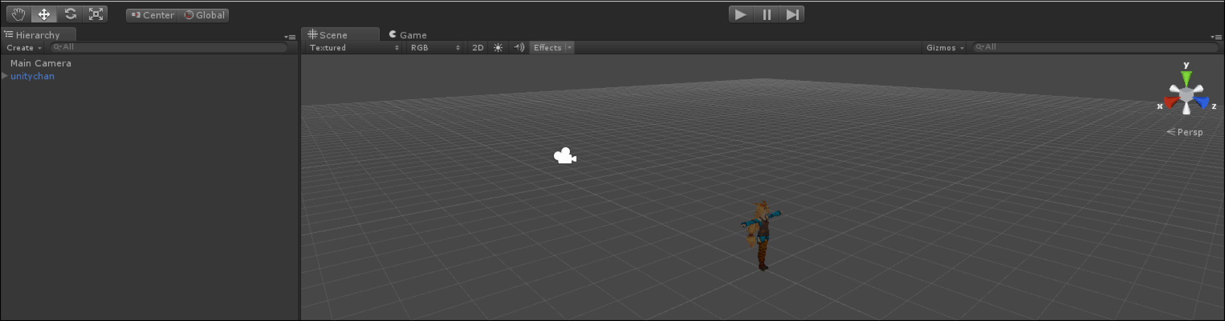This screenshot has height=321, width=1225.
Task: Toggle scene audio speaker icon
Action: [519, 48]
